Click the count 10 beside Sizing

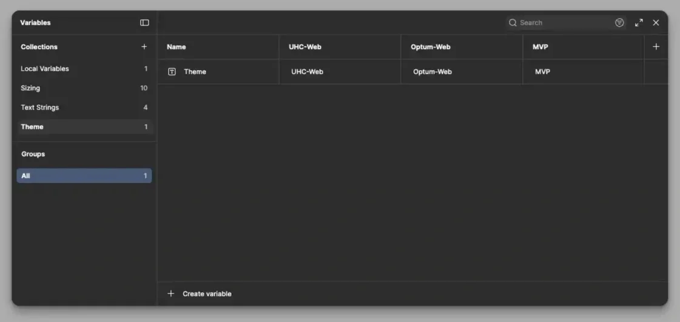point(144,88)
